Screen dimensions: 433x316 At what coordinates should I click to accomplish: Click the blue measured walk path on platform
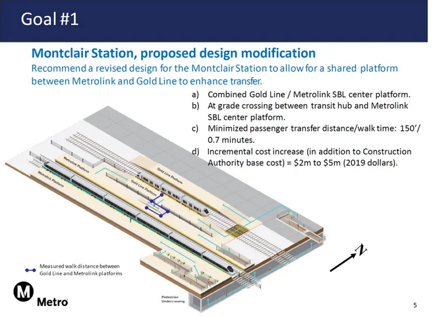pyautogui.click(x=158, y=206)
